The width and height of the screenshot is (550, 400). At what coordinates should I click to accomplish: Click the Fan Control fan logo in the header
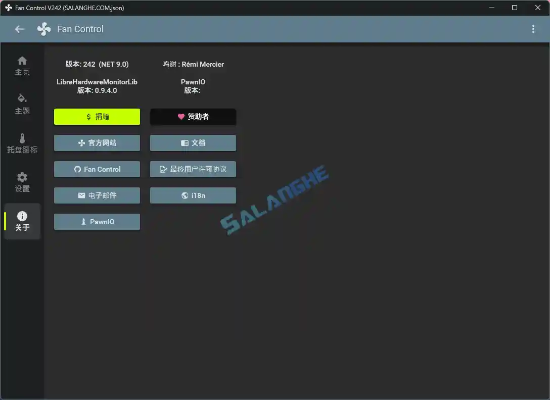43,29
